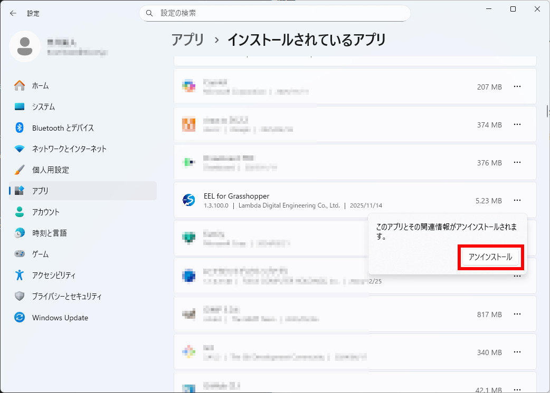This screenshot has height=393, width=550.
Task: Open three-dot menu for the 207 MB app
Action: point(517,86)
